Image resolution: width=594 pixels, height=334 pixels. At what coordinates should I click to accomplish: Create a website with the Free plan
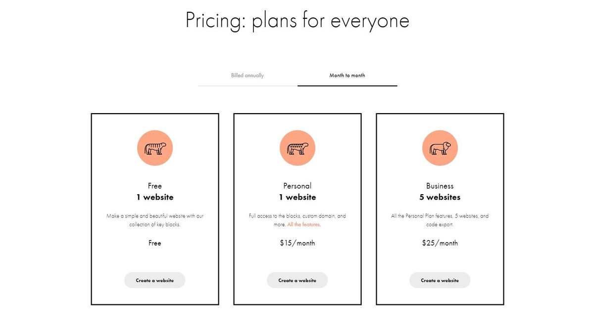154,280
